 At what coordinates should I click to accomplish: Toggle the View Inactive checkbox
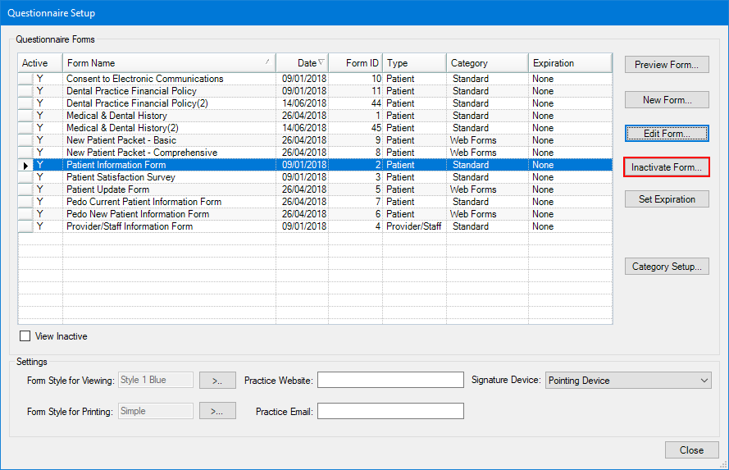tap(25, 336)
